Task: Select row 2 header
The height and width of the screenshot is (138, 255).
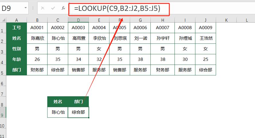Action: click(x=3, y=38)
